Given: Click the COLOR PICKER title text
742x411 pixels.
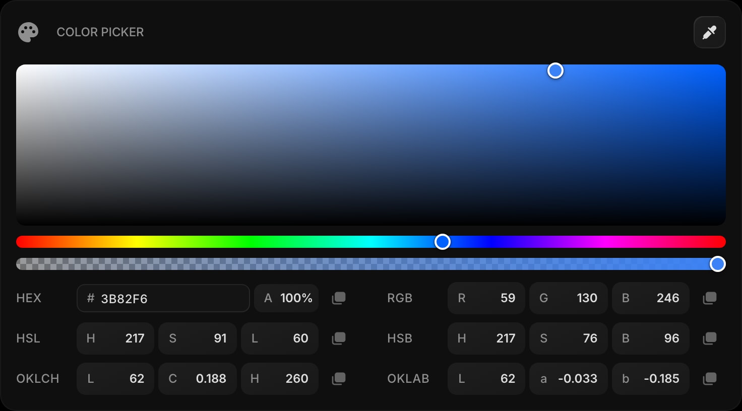Looking at the screenshot, I should pos(100,32).
